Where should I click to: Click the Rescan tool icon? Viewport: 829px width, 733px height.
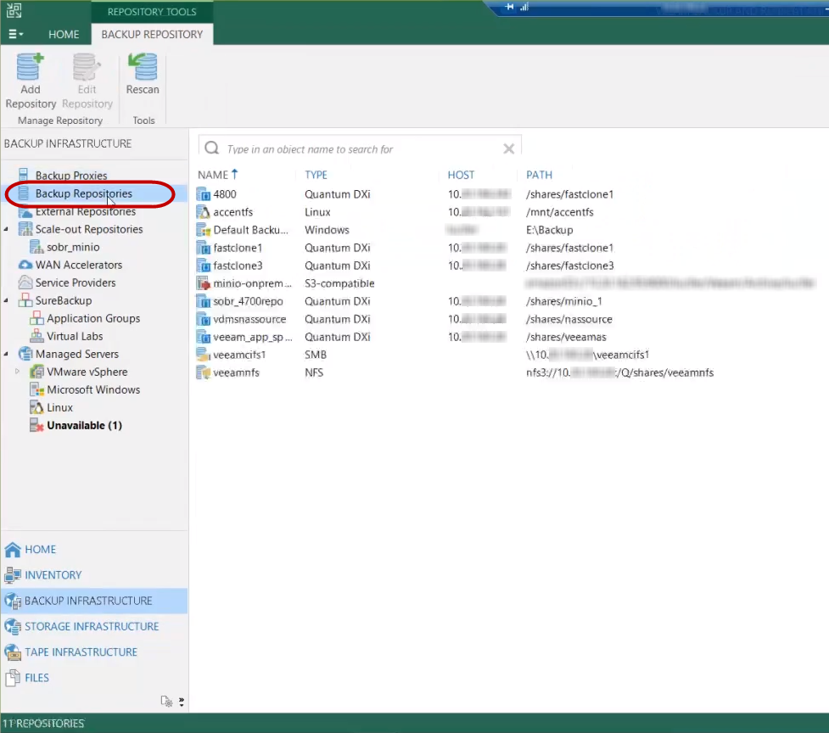click(143, 67)
